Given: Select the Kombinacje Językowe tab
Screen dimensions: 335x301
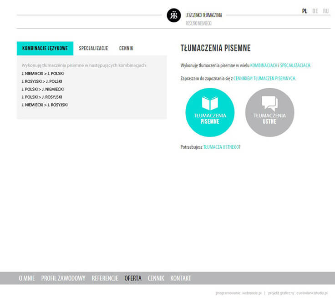Looking at the screenshot, I should pyautogui.click(x=45, y=48).
